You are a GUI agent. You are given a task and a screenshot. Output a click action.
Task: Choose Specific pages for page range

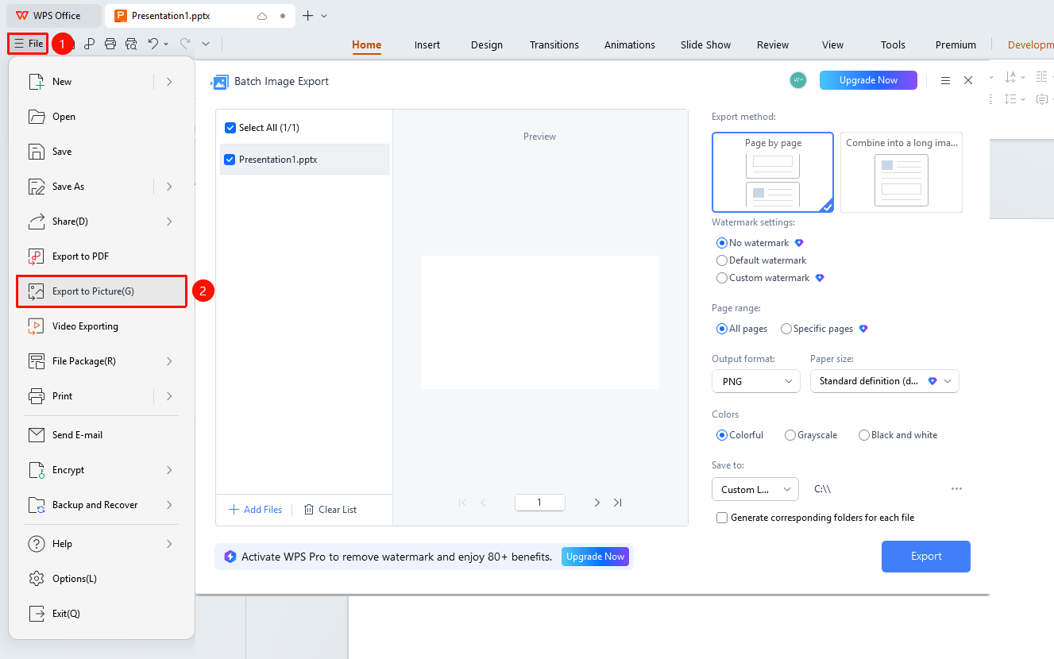(x=786, y=329)
